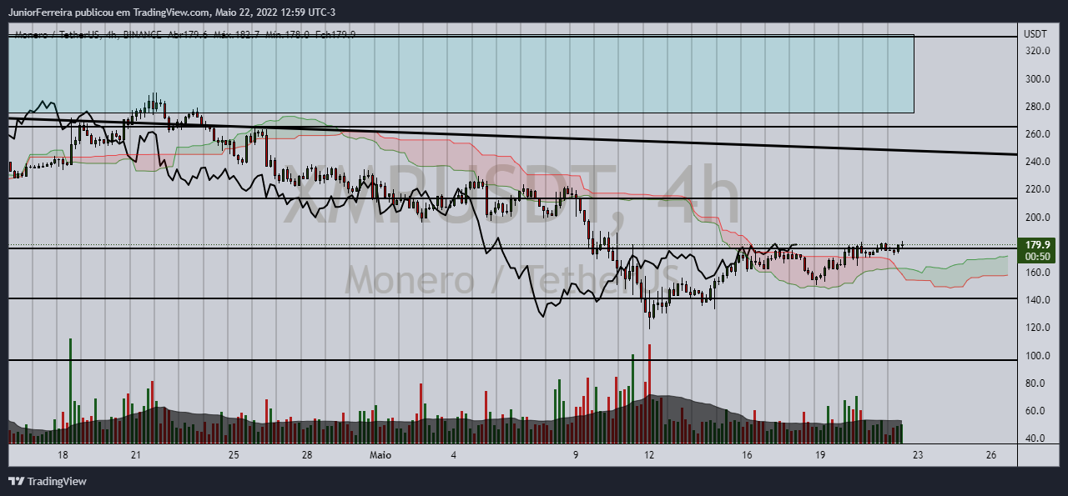Viewport: 1068px width, 496px height.
Task: Click the Maio month label on time axis
Action: tap(380, 455)
